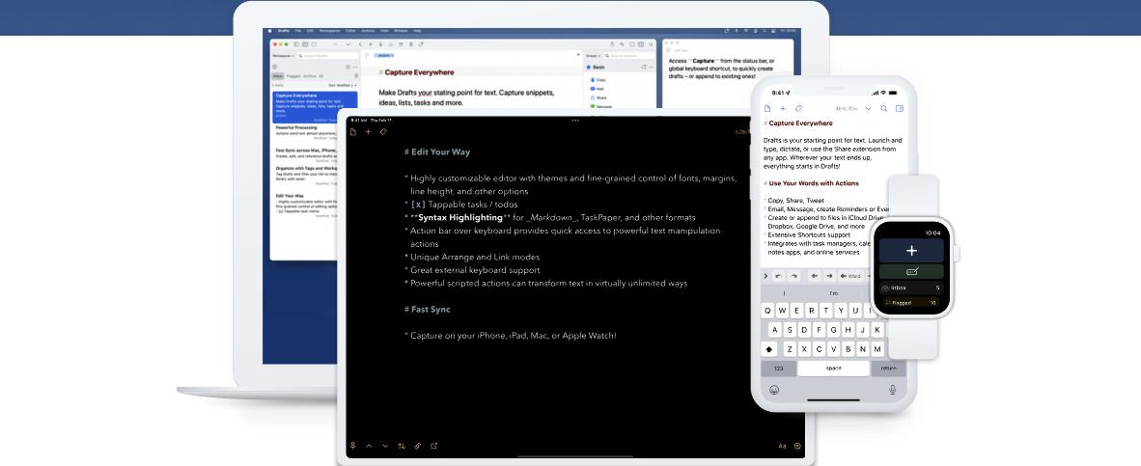
Task: Tap the search icon on iPhone toolbar
Action: pyautogui.click(x=882, y=109)
